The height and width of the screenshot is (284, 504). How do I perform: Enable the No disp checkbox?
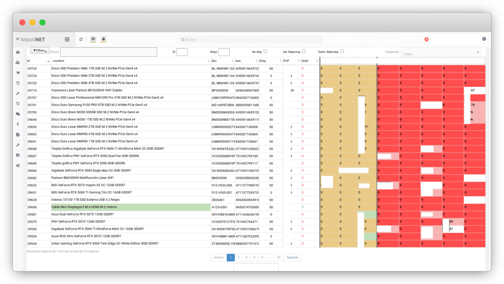click(x=265, y=51)
